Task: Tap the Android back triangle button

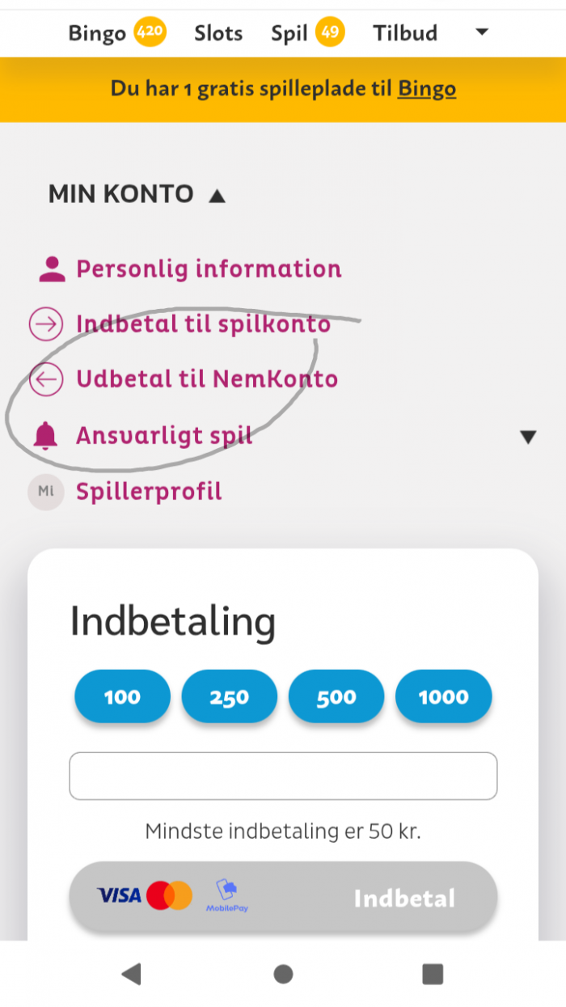Action: (x=131, y=974)
